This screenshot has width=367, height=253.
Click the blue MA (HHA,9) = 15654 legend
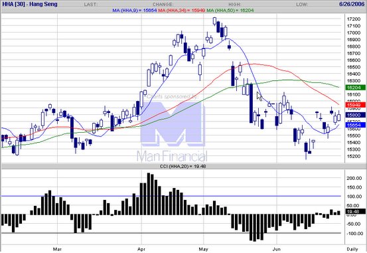click(x=135, y=11)
